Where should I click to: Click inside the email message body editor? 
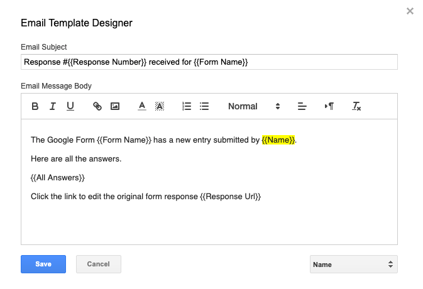coord(209,182)
